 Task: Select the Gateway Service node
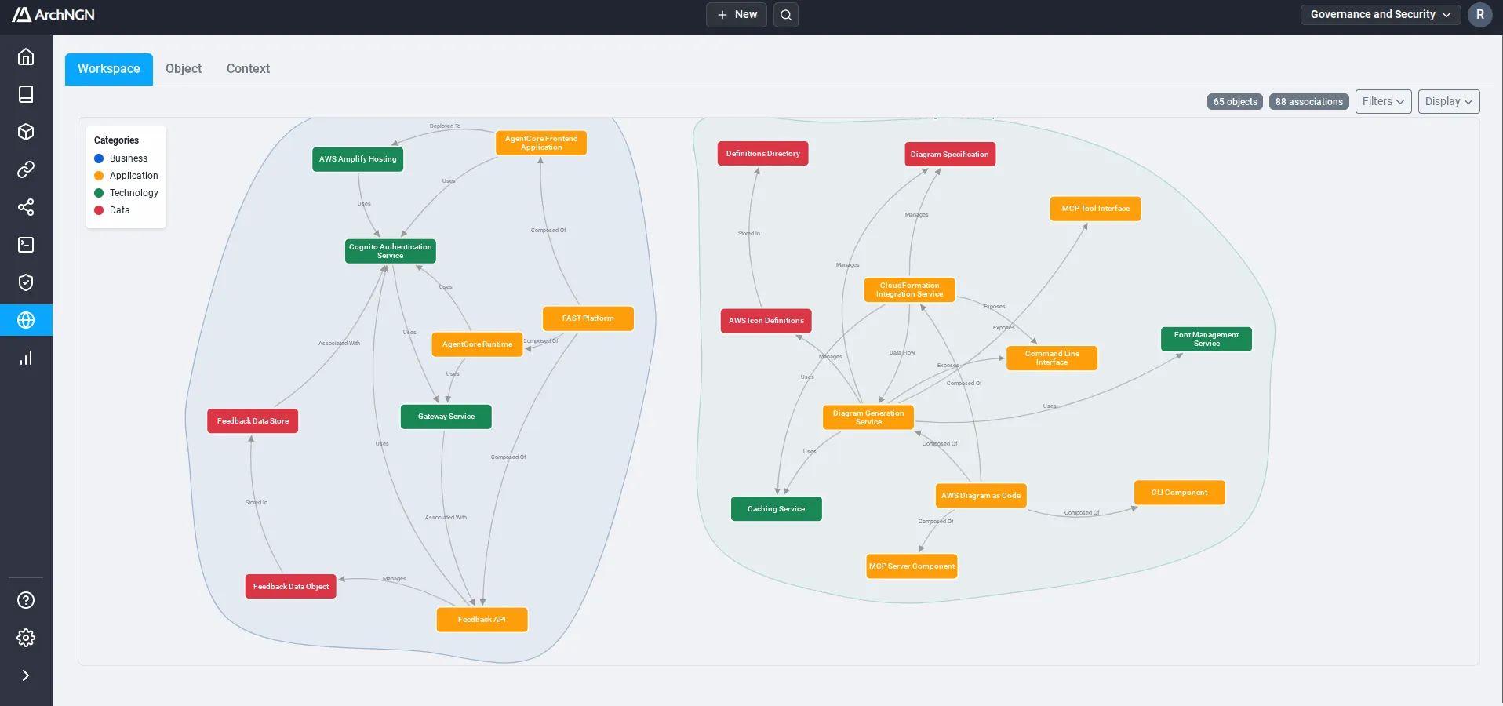[x=446, y=417]
